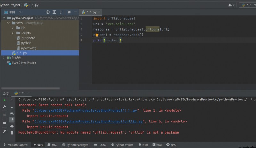Click the ModuleNotFoundError message line
Image resolution: width=256 pixels, height=148 pixels.
pos(99,133)
